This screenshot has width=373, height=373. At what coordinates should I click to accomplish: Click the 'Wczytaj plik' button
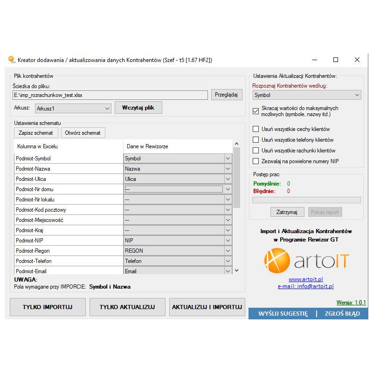(138, 108)
